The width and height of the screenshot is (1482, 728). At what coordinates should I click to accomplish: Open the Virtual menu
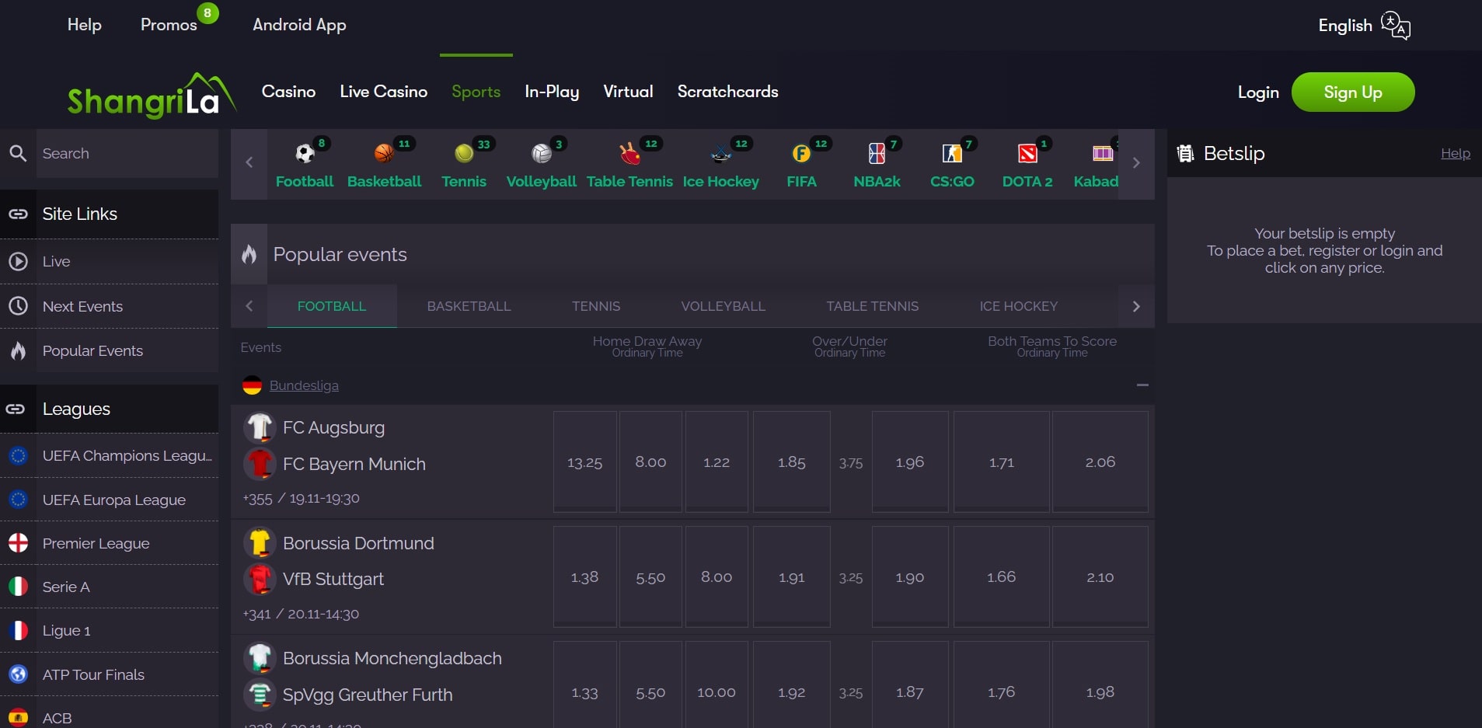click(628, 92)
